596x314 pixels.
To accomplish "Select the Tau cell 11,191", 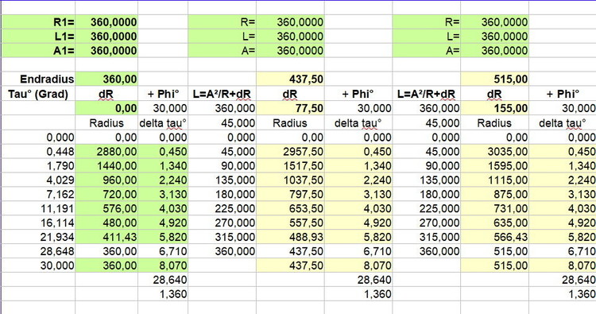I will (38, 208).
